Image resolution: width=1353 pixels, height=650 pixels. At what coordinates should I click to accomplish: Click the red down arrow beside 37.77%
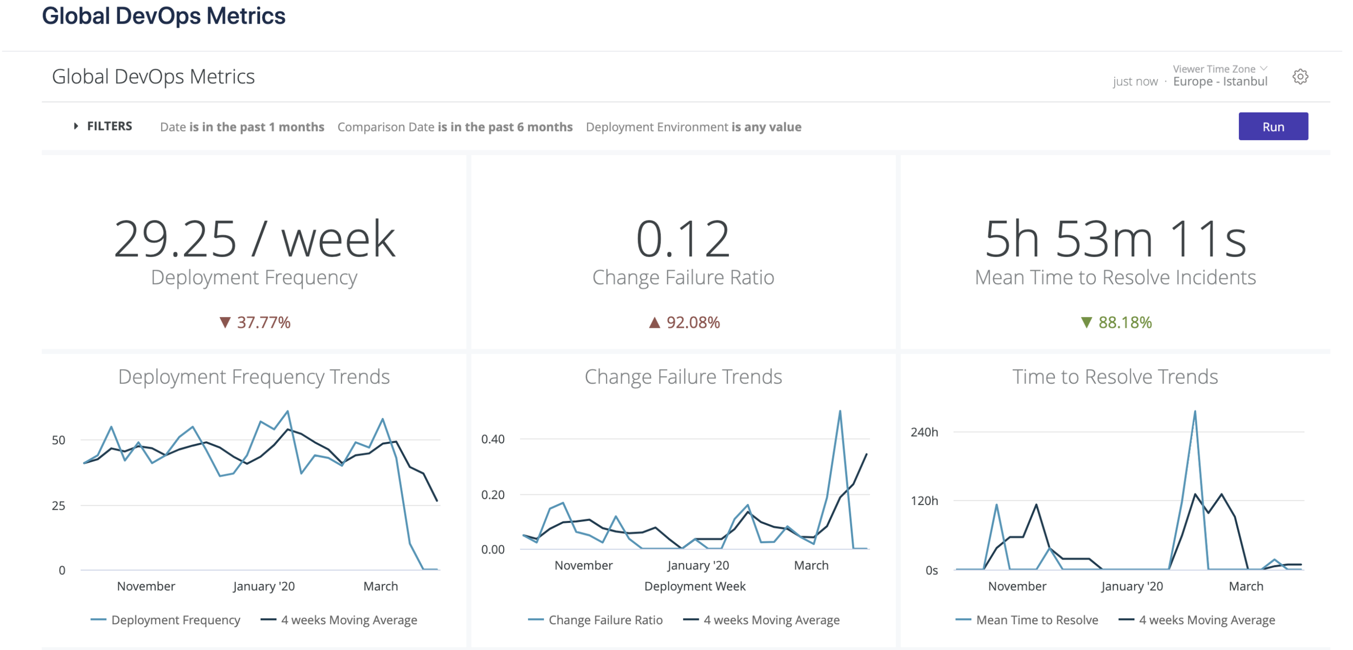click(x=225, y=322)
